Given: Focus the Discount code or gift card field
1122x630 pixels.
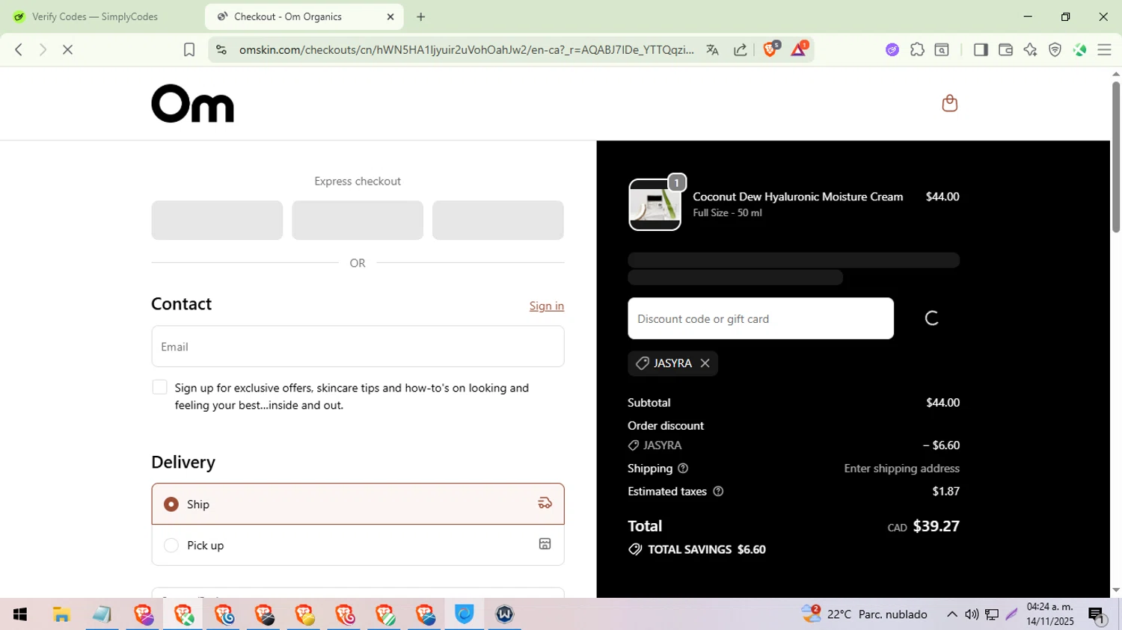Looking at the screenshot, I should [761, 318].
